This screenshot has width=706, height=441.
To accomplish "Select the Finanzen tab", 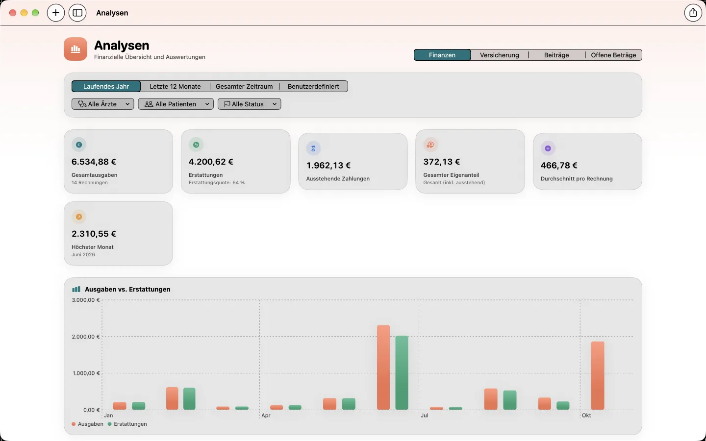I will point(442,55).
